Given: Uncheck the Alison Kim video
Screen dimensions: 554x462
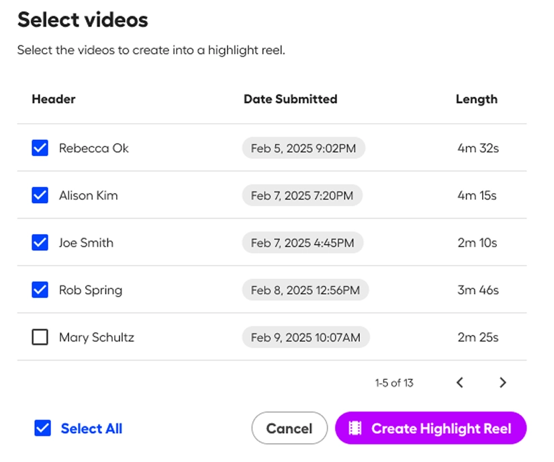Looking at the screenshot, I should 40,195.
